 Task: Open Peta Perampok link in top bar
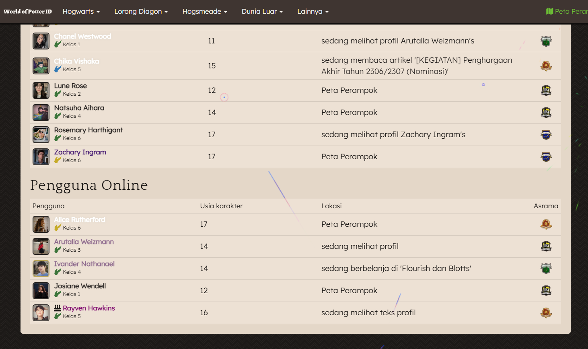pos(571,11)
